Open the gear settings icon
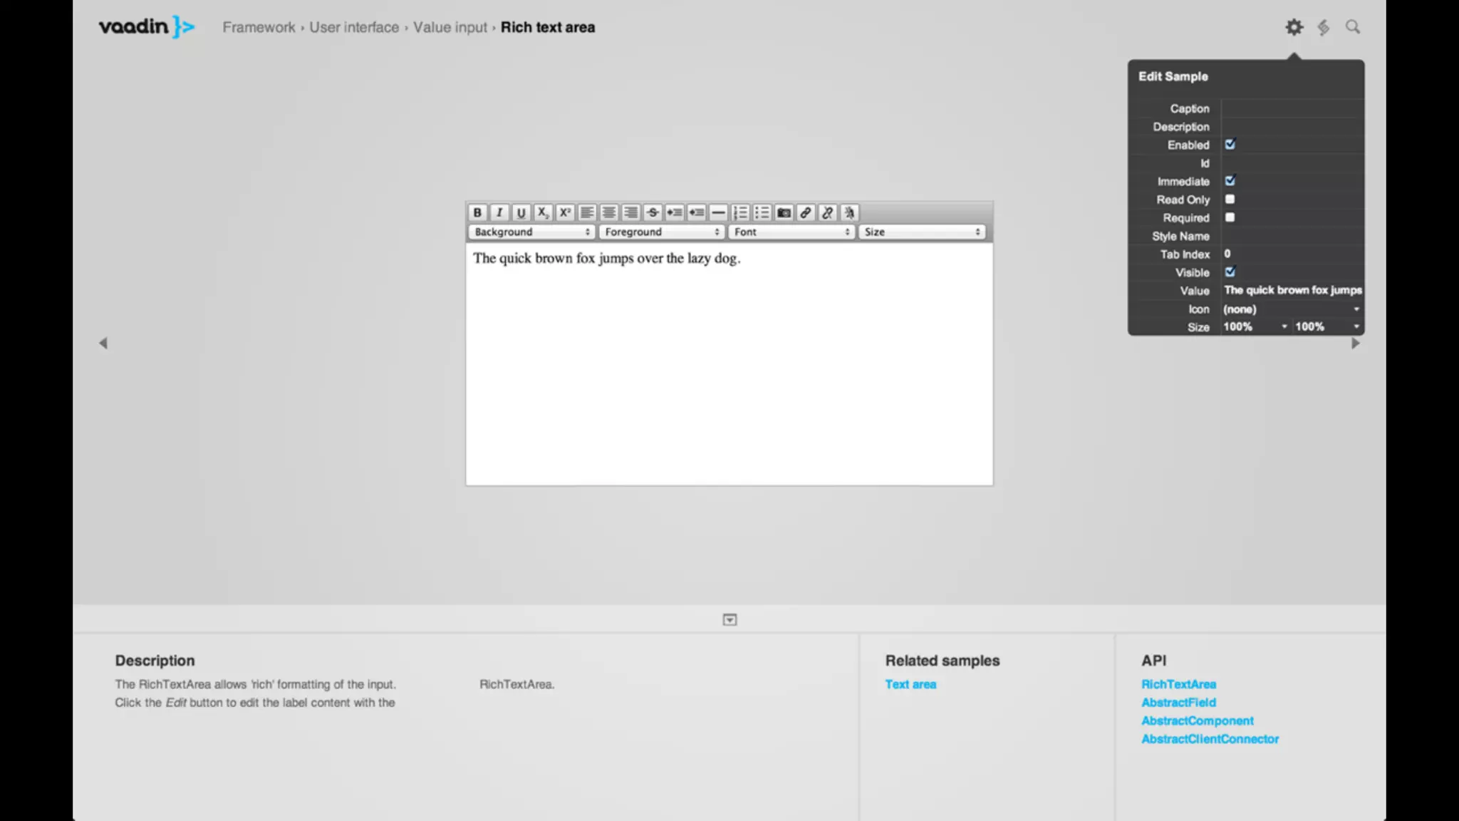This screenshot has width=1459, height=821. click(1294, 27)
